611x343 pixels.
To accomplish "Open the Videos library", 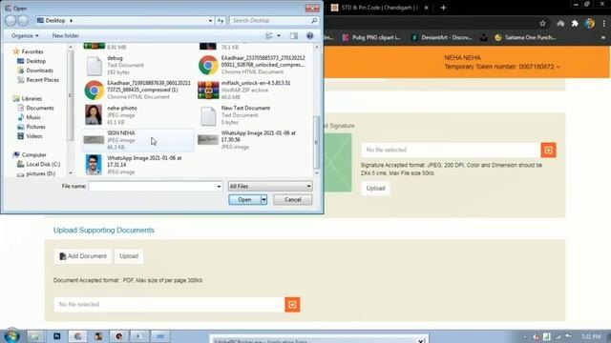I will 30,136.
